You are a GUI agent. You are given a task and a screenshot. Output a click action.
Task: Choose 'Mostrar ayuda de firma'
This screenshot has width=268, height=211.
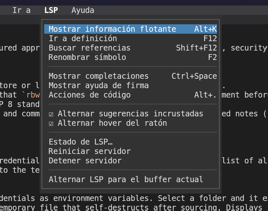(98, 85)
